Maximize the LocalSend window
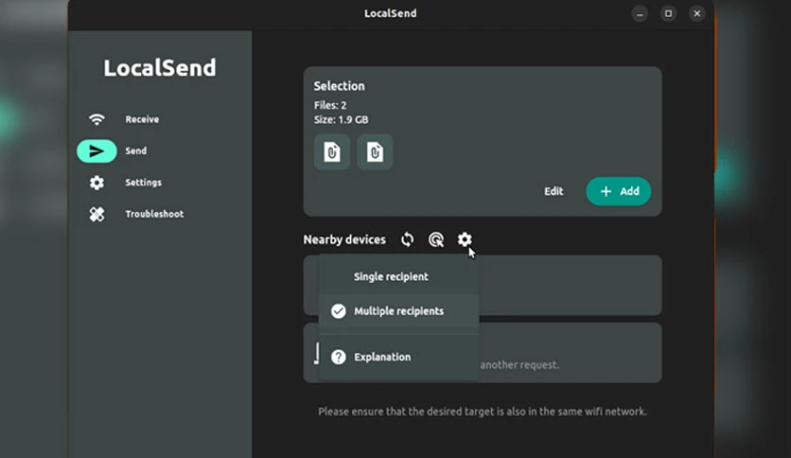The image size is (791, 458). 668,13
